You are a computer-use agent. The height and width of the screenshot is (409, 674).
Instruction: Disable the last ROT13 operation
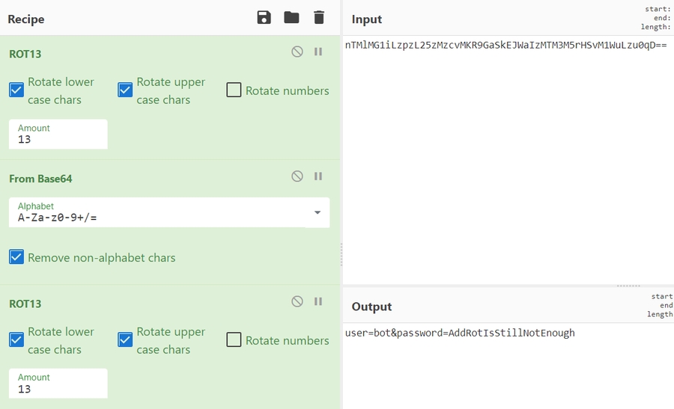click(x=297, y=301)
